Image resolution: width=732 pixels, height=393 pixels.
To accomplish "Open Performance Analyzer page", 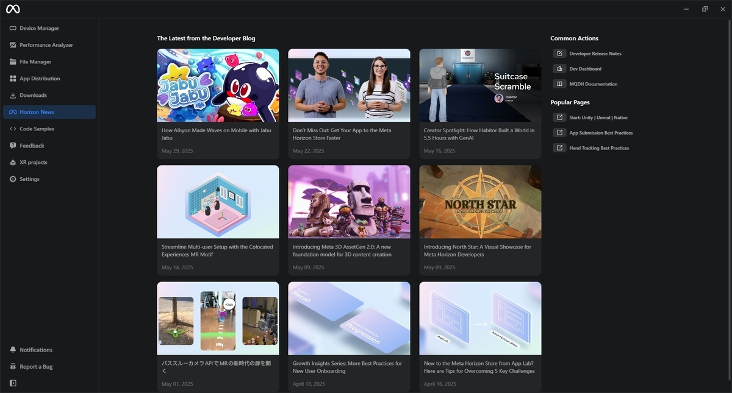I will pyautogui.click(x=49, y=45).
